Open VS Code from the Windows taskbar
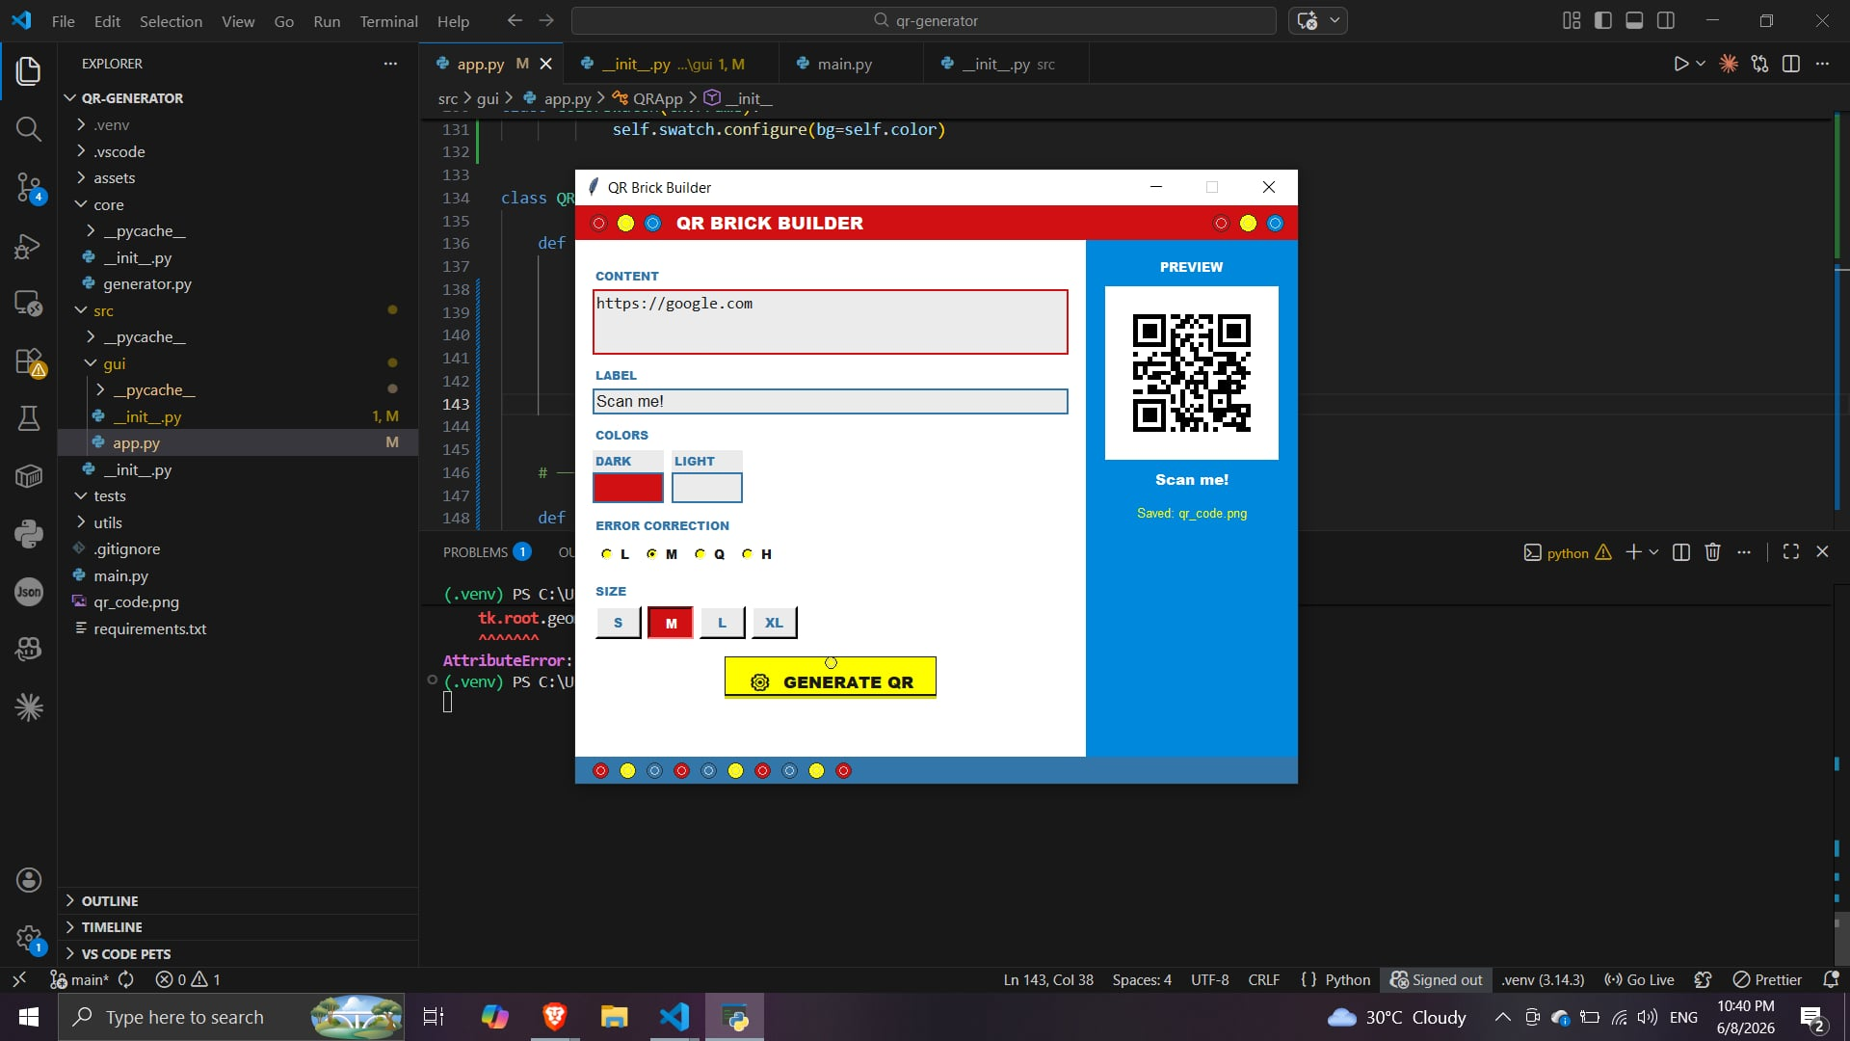 [x=674, y=1017]
